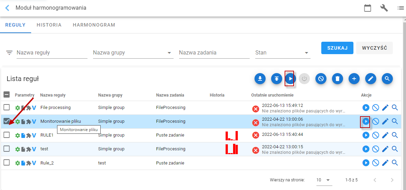Edit the Monitorowanie pliku rule
Viewport: 406px width, 190px height.
pos(385,121)
